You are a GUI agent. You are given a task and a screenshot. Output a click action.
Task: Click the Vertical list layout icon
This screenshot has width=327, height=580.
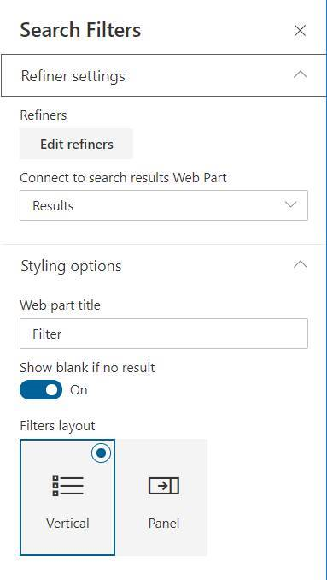point(67,486)
